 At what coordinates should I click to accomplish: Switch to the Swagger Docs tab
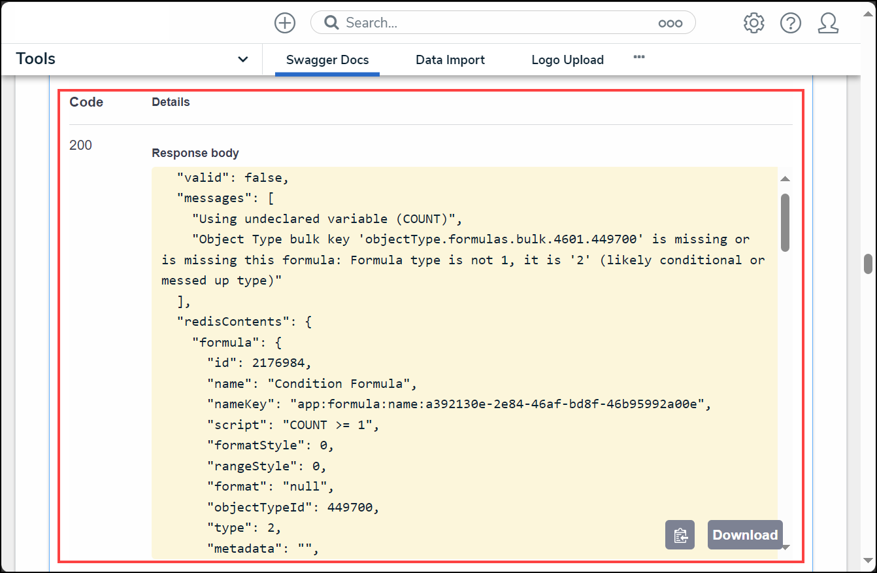point(327,60)
